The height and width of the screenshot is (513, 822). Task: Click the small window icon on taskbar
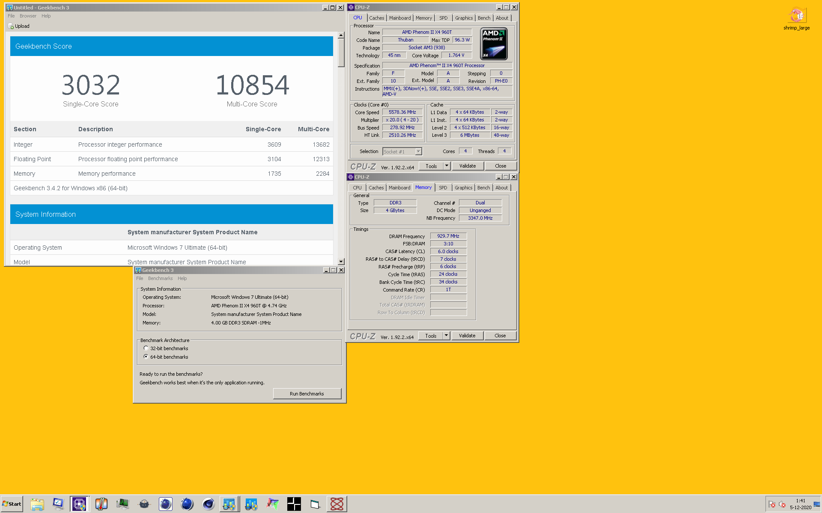click(315, 504)
